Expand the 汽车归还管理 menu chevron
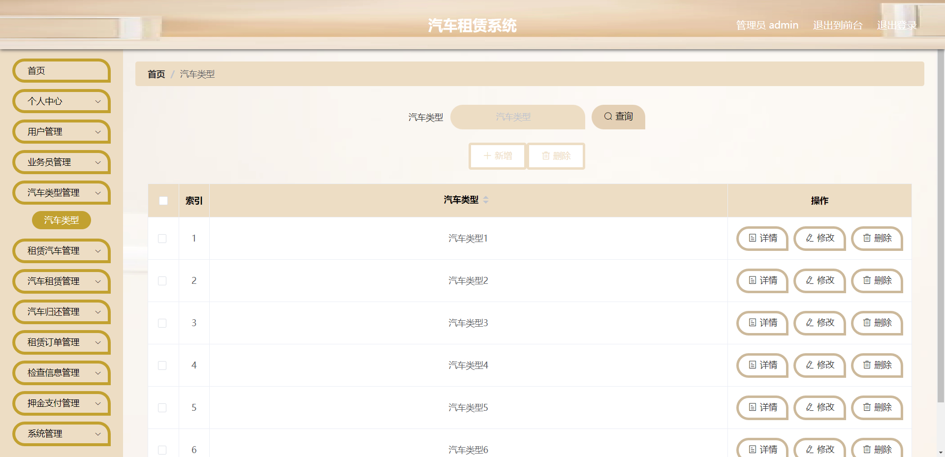The width and height of the screenshot is (945, 457). (98, 312)
